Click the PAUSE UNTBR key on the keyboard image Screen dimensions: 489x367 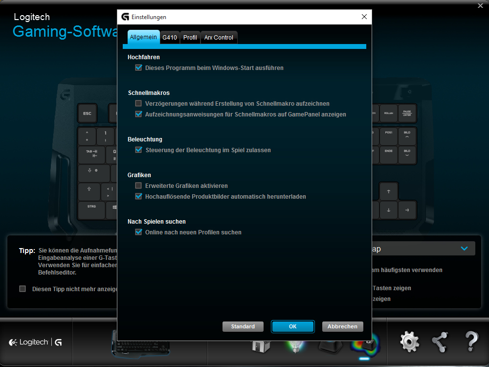click(407, 113)
